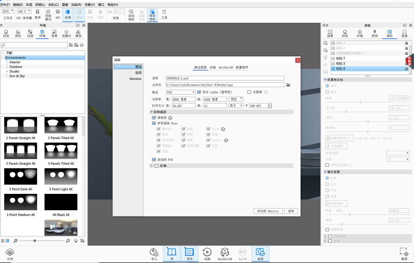
Task: Toggle the Denoise toolbar button
Action: 68,14
